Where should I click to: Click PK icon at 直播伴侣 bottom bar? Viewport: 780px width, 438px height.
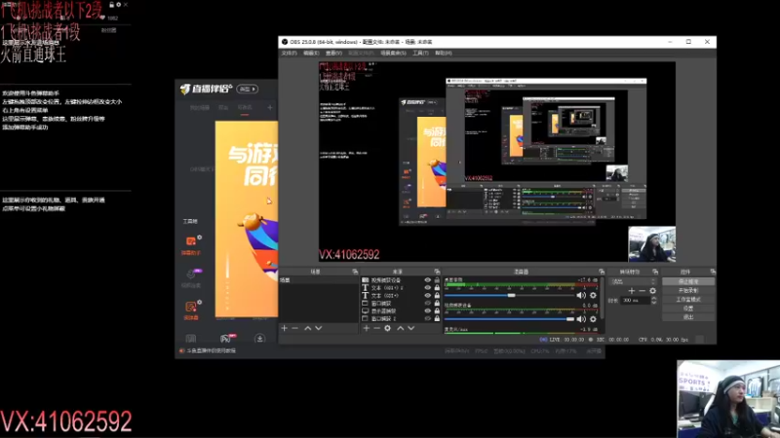pos(225,339)
